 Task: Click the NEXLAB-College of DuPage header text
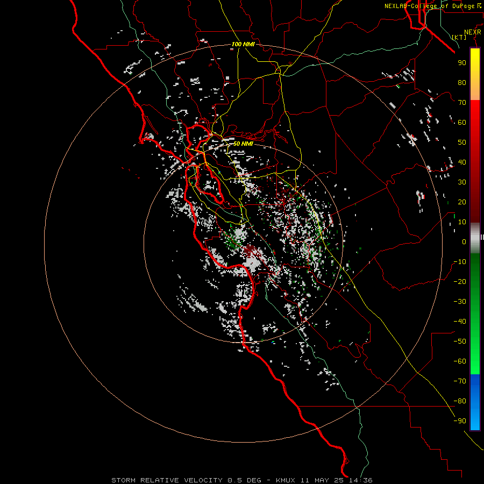[x=429, y=6]
